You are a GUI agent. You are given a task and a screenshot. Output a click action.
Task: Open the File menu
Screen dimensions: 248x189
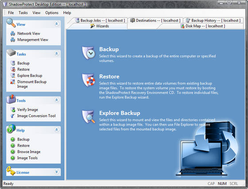pos(11,13)
